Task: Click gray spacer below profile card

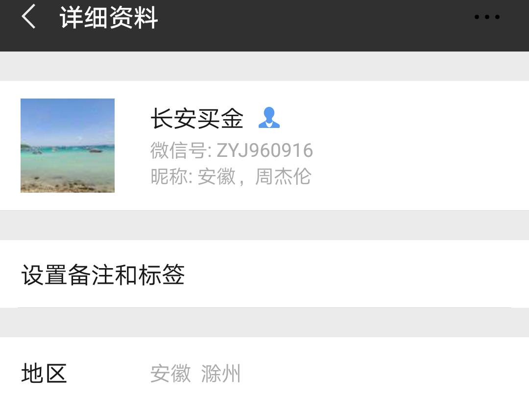Action: click(264, 225)
